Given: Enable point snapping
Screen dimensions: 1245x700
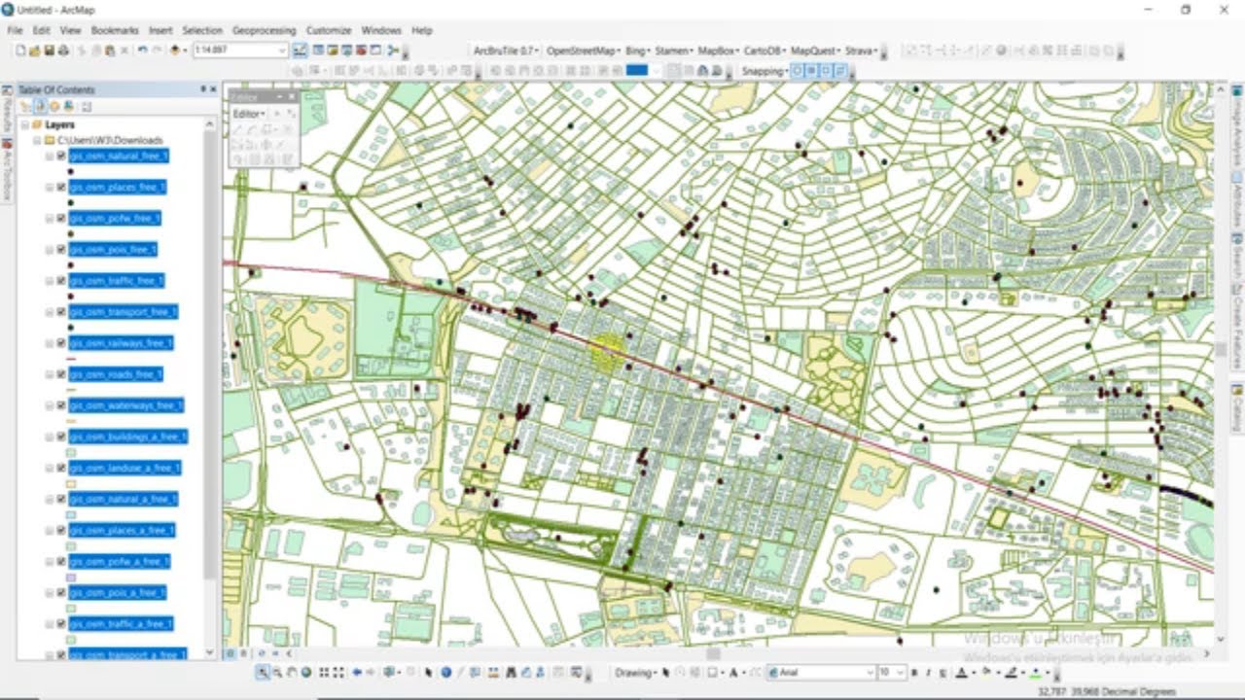Looking at the screenshot, I should pyautogui.click(x=798, y=71).
